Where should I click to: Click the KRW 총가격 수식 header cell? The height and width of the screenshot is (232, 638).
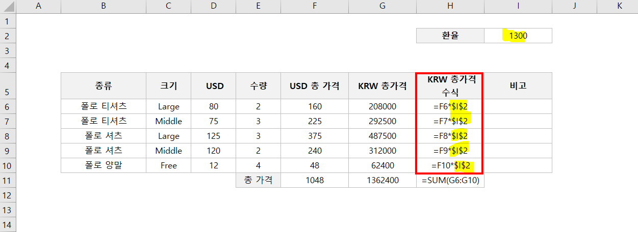click(x=450, y=85)
